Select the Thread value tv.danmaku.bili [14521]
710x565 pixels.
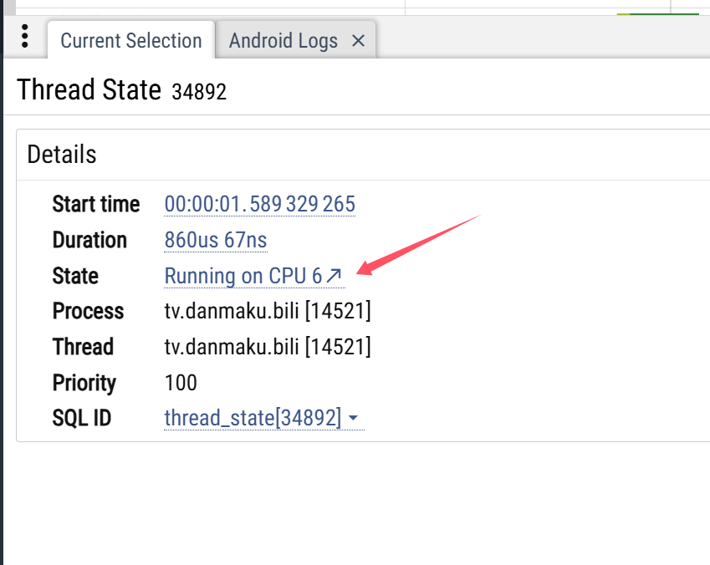point(268,347)
